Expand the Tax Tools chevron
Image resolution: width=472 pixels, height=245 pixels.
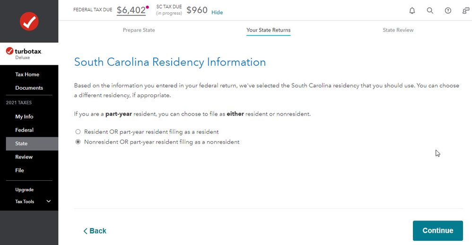(x=48, y=201)
